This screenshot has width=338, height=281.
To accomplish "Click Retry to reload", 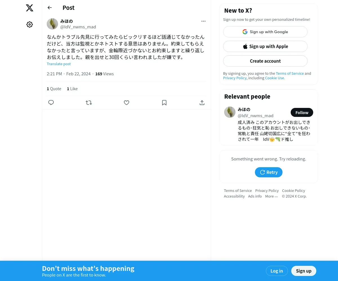I will pos(269,172).
